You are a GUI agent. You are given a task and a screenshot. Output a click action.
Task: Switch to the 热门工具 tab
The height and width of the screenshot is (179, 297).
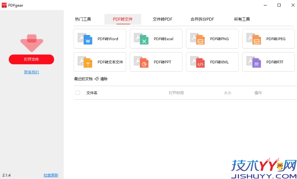tap(83, 19)
